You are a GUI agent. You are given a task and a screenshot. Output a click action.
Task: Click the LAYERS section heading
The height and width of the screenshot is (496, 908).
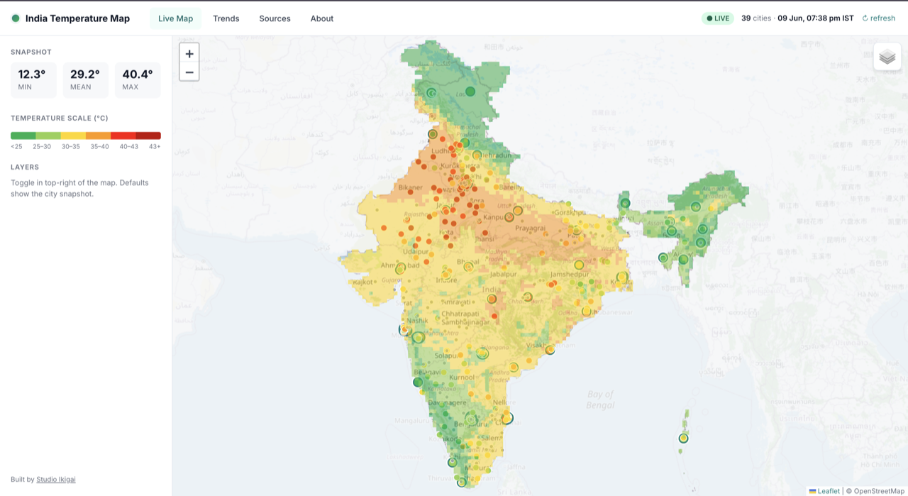pyautogui.click(x=25, y=167)
